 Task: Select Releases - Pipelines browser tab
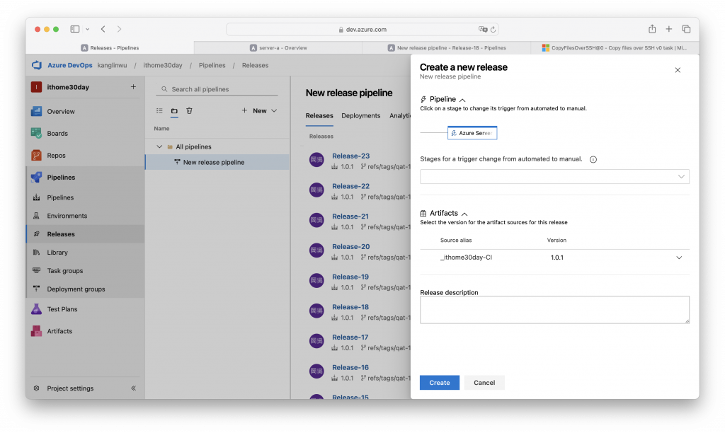pos(110,47)
